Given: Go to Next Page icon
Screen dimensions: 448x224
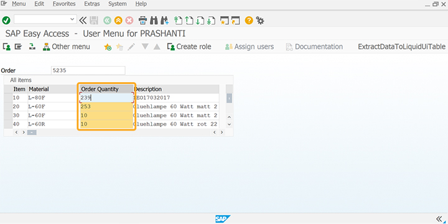Looking at the screenshot, I should click(x=200, y=21).
